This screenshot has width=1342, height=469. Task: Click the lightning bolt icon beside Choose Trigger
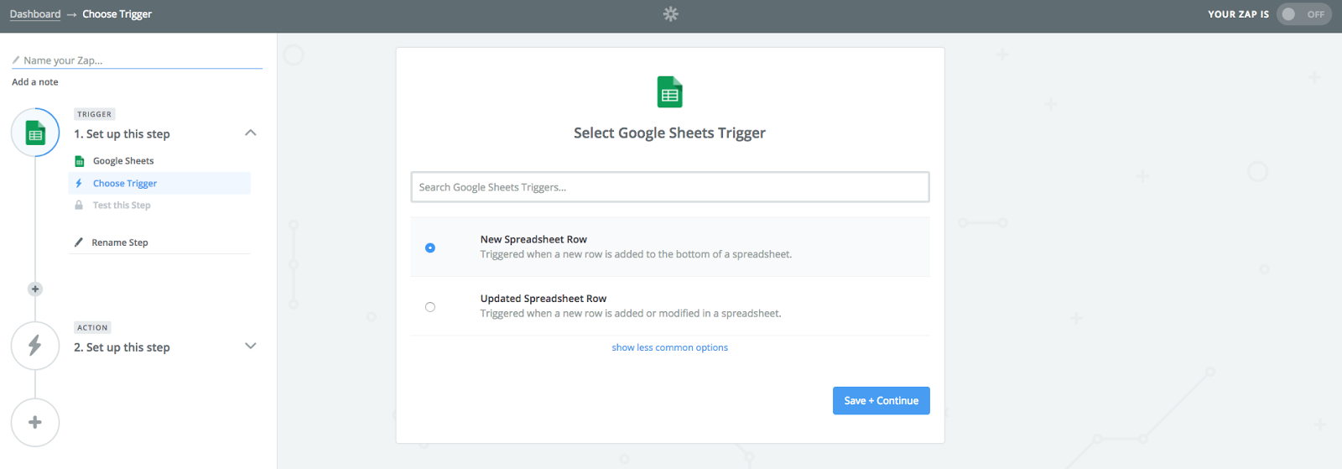point(79,183)
